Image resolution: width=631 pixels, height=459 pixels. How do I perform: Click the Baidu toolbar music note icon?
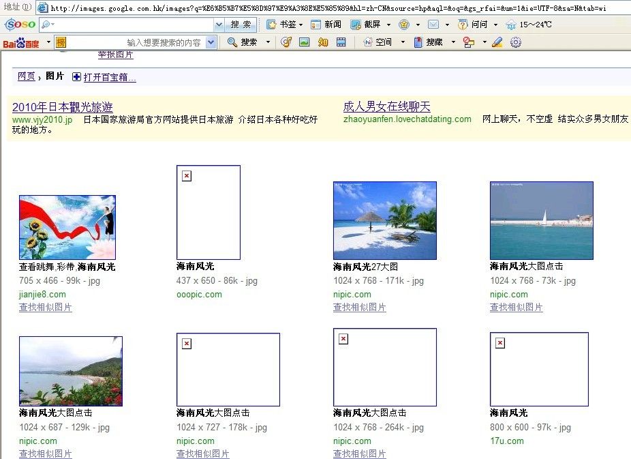pos(286,42)
